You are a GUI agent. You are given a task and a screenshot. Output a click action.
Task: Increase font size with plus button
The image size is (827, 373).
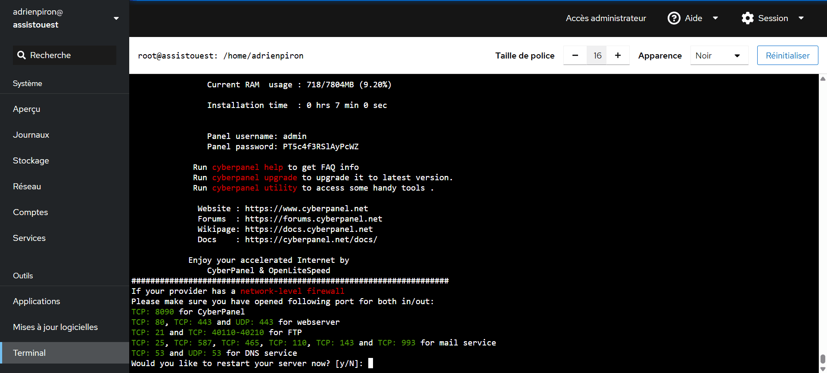pyautogui.click(x=618, y=55)
